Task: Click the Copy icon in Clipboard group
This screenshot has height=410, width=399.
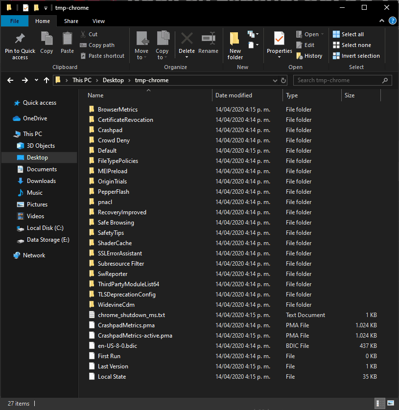Action: 47,39
